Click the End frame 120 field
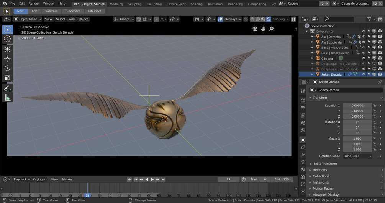The width and height of the screenshot is (385, 203). pos(282,179)
